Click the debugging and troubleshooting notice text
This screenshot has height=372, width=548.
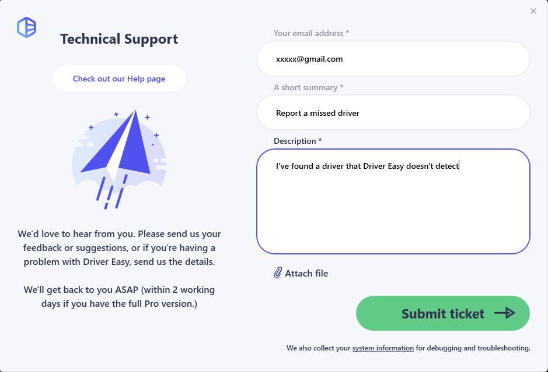point(408,348)
